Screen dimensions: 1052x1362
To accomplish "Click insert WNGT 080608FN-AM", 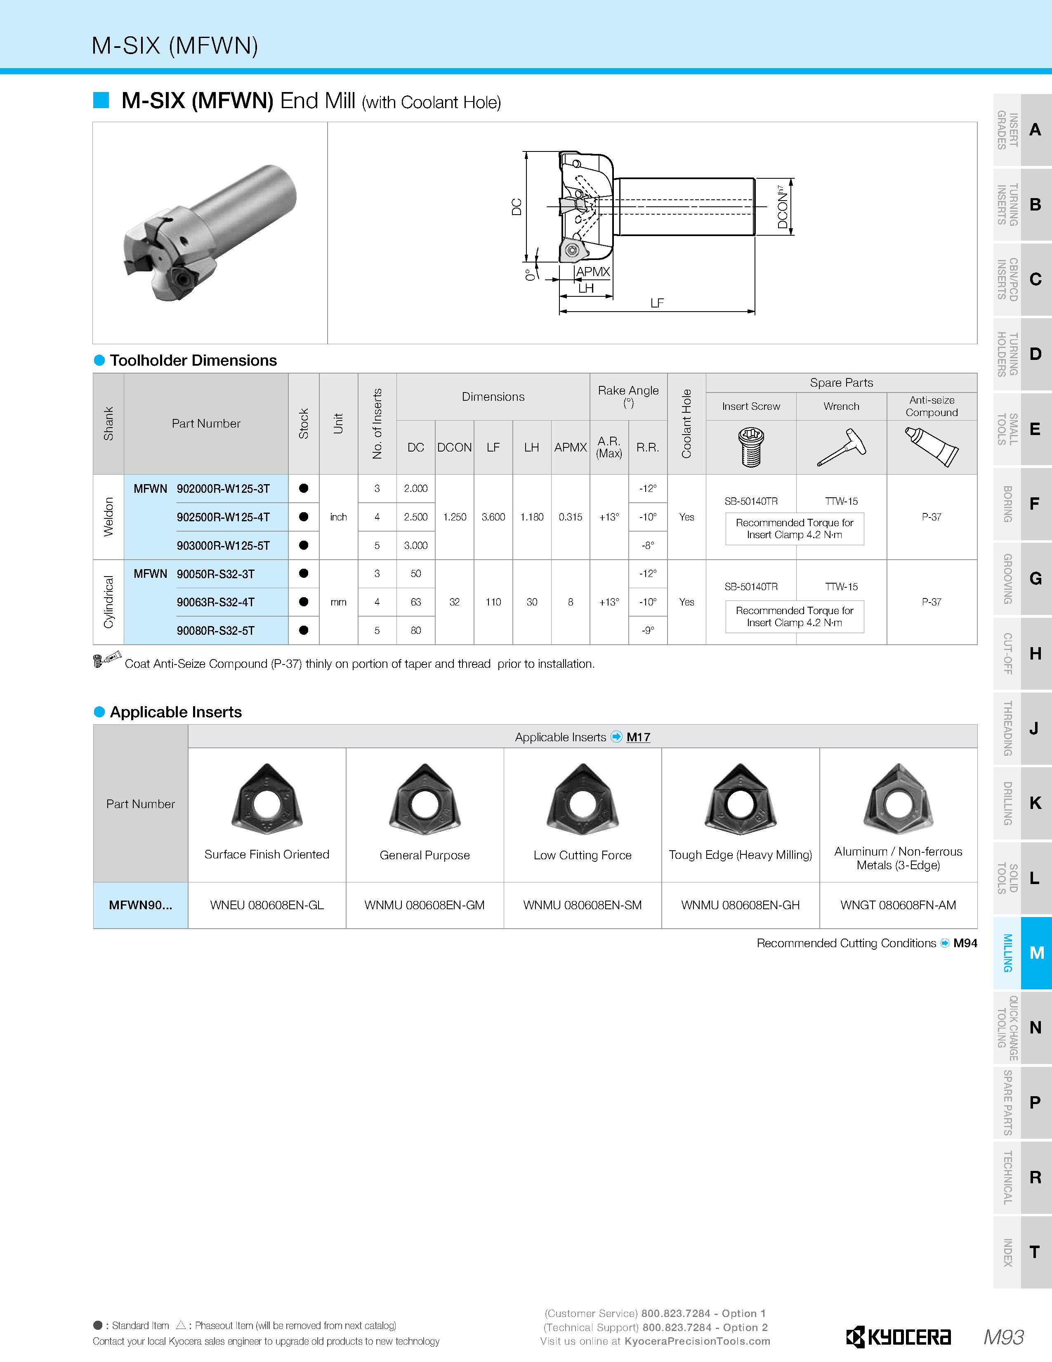I will [x=898, y=905].
